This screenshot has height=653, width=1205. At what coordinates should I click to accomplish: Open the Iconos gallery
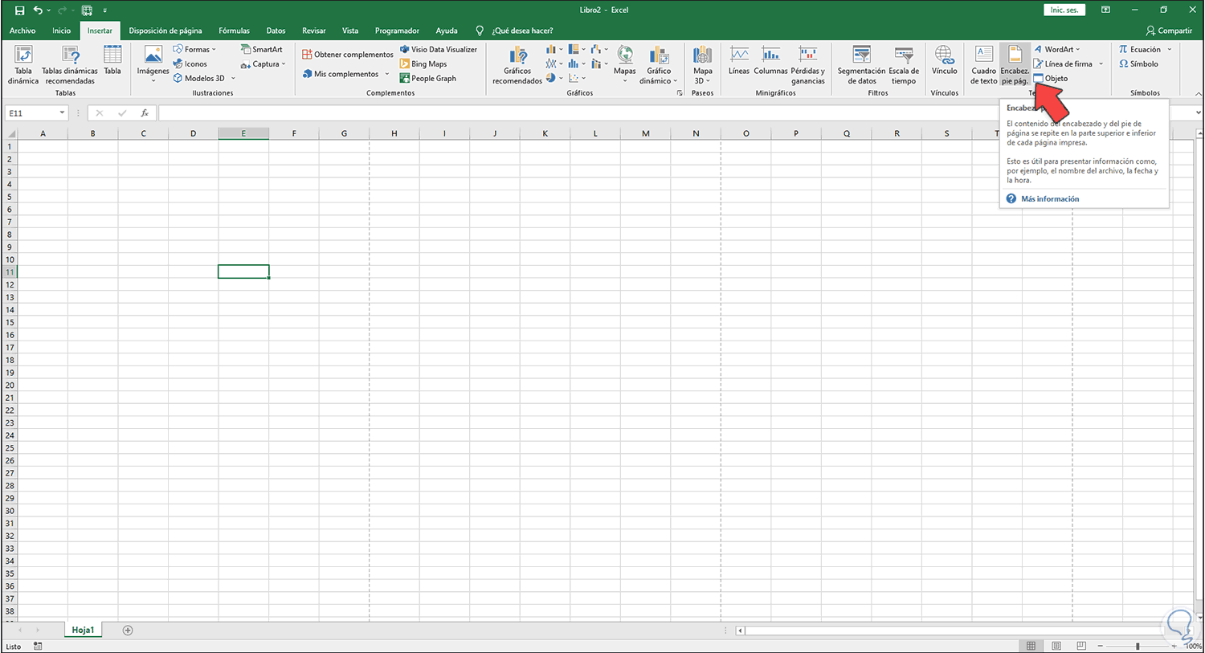tap(190, 64)
